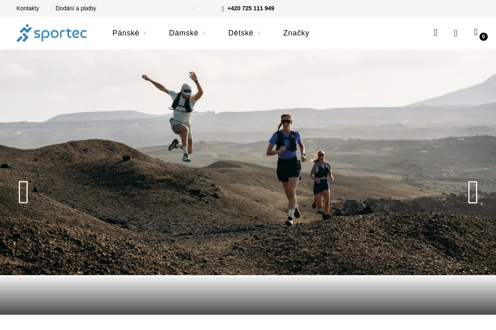Click the cart item count badge
The height and width of the screenshot is (330, 496).
click(x=483, y=37)
